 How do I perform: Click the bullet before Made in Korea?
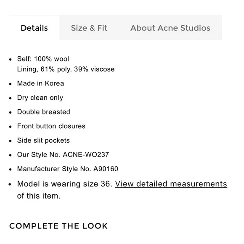(10, 84)
